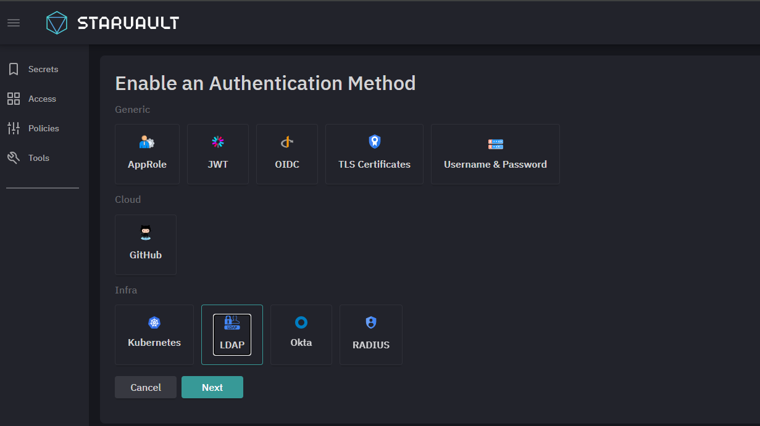Click the Username & Password server icon
This screenshot has width=760, height=426.
coord(495,144)
